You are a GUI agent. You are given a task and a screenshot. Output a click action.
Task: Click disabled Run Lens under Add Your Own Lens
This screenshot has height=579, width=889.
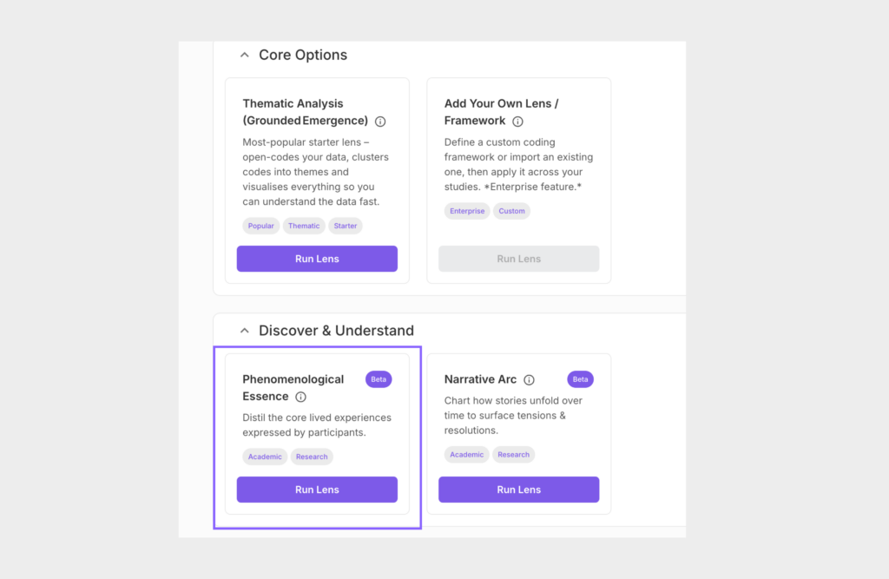[x=518, y=259]
